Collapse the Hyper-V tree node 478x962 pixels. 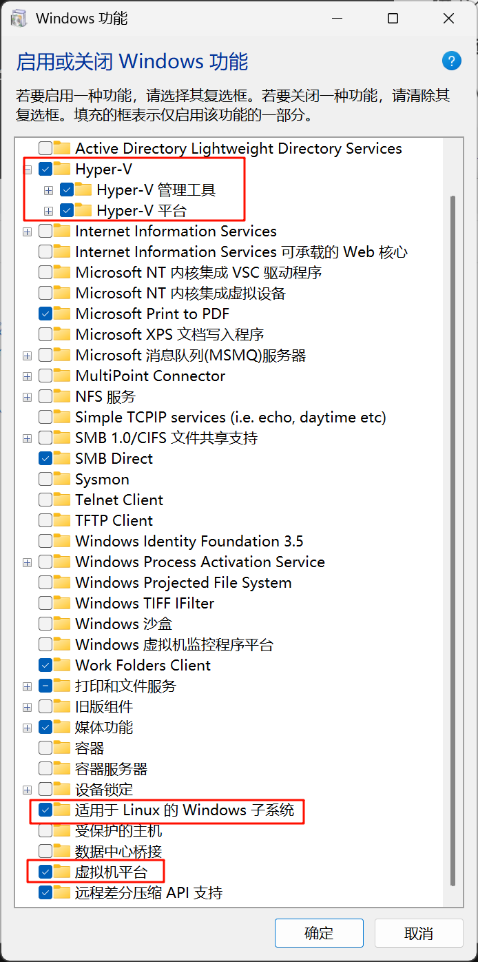click(27, 170)
